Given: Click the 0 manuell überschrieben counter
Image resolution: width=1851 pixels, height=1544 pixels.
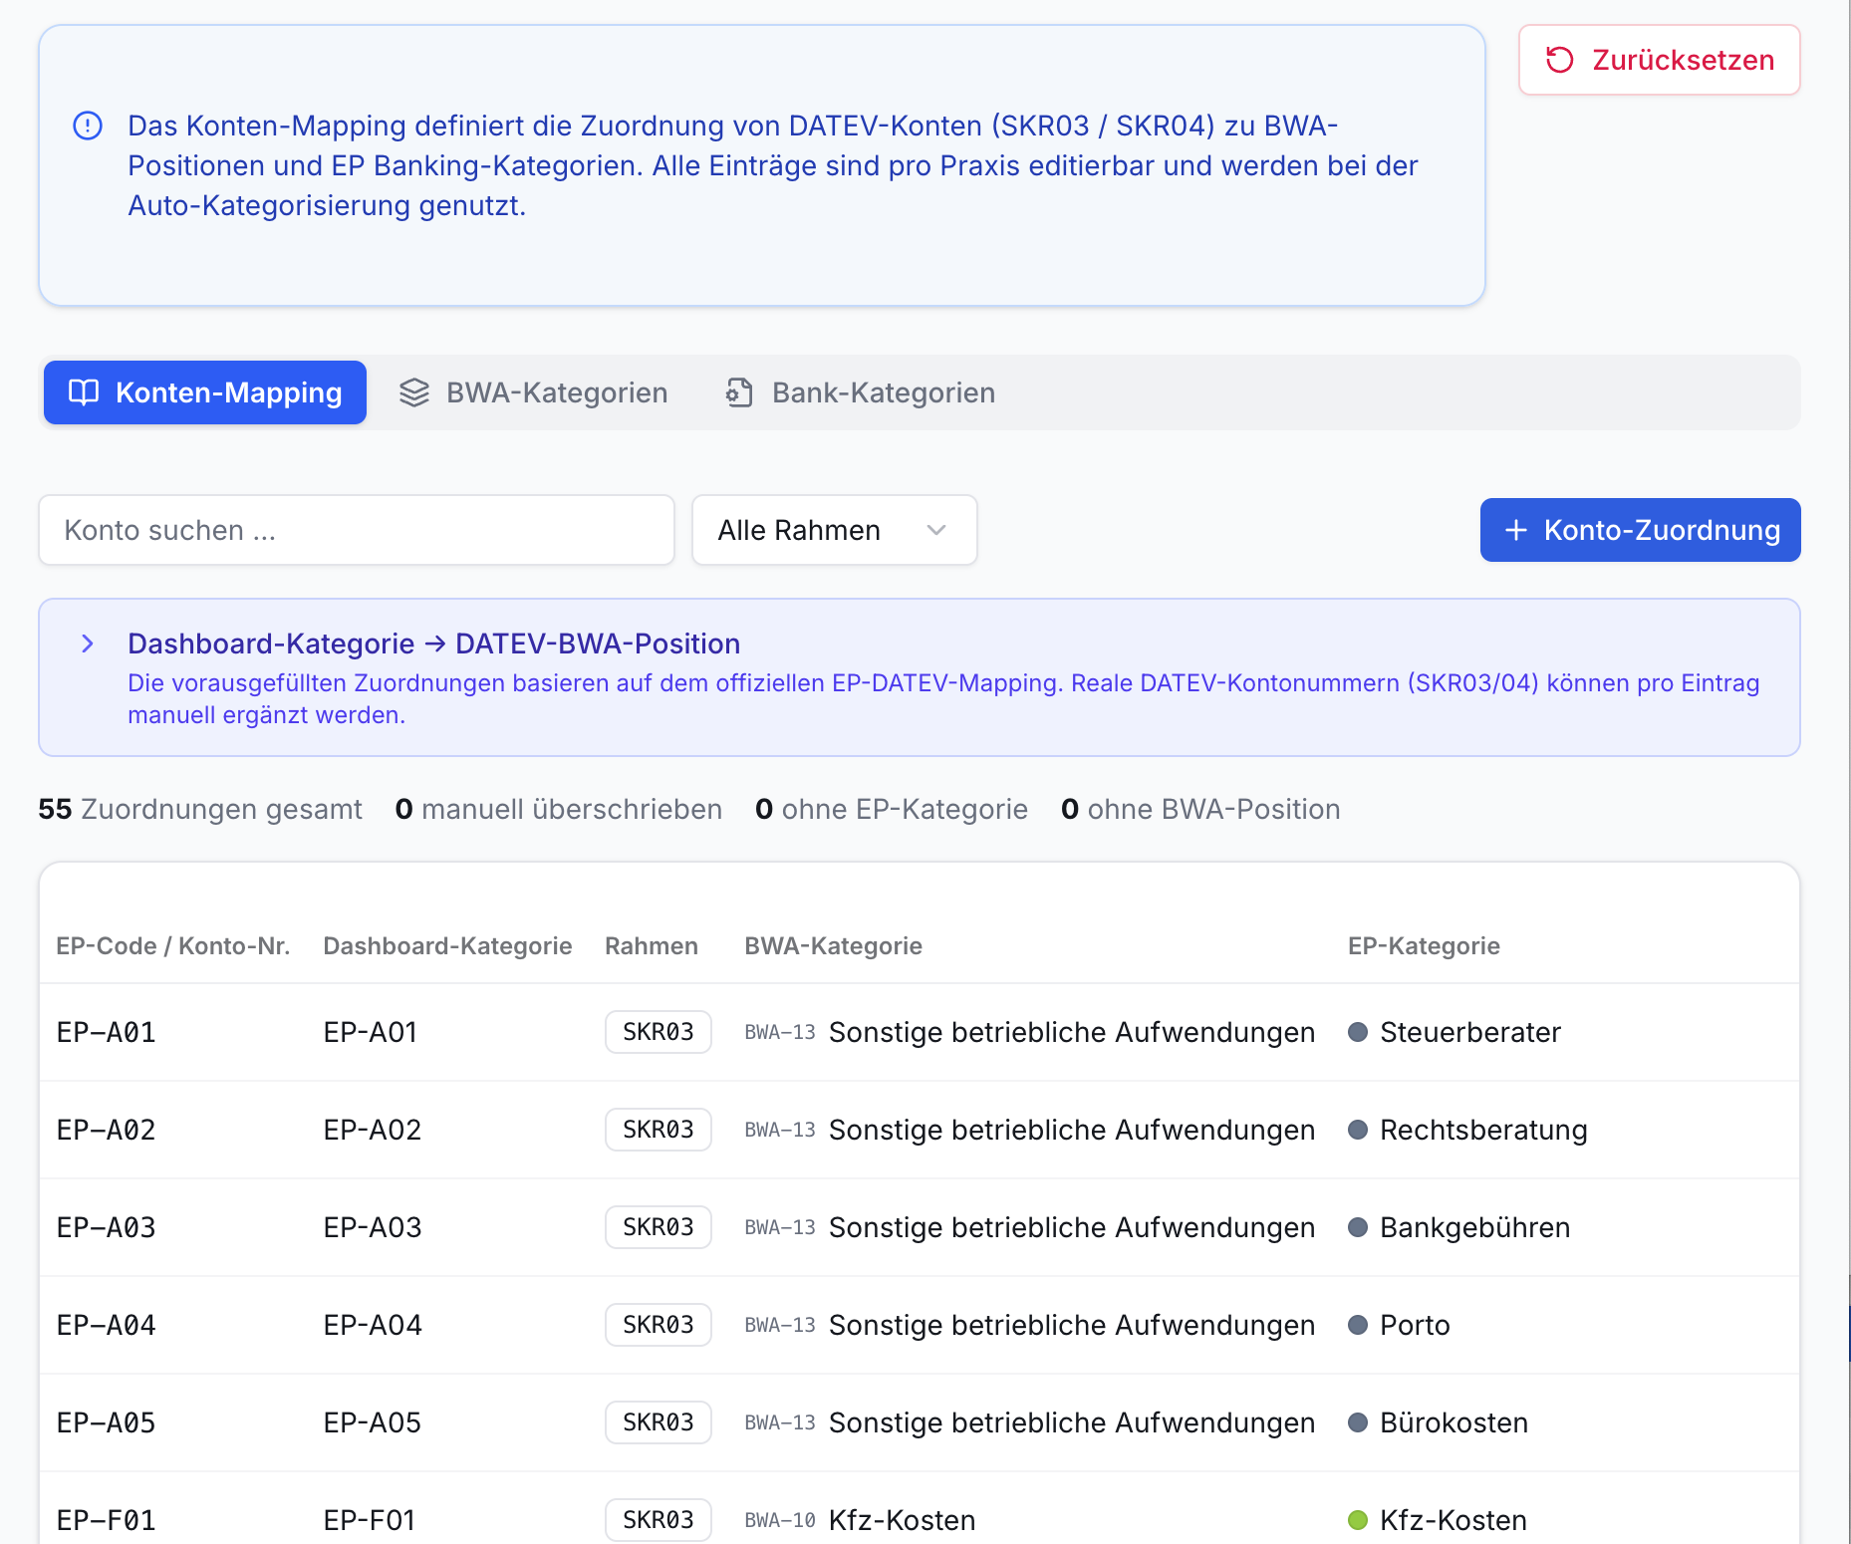Looking at the screenshot, I should (x=559, y=809).
